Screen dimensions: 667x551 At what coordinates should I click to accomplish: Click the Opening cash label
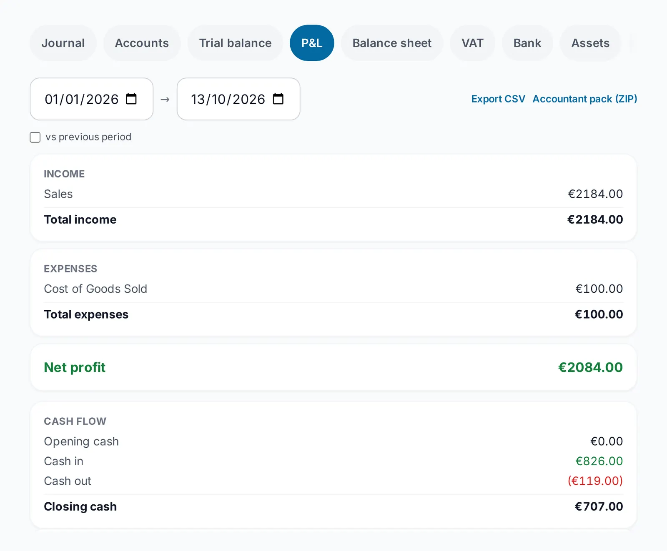coord(81,441)
